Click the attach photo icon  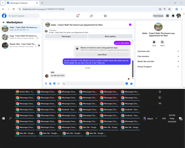pyautogui.click(x=50, y=84)
